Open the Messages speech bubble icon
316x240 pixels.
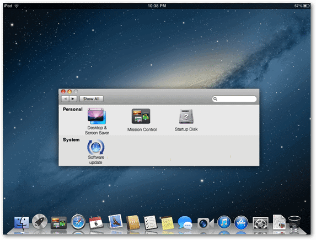(185, 223)
